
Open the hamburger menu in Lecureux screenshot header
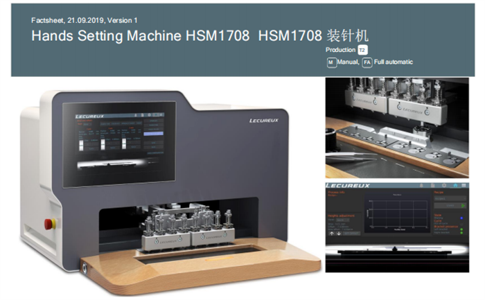tap(464, 185)
